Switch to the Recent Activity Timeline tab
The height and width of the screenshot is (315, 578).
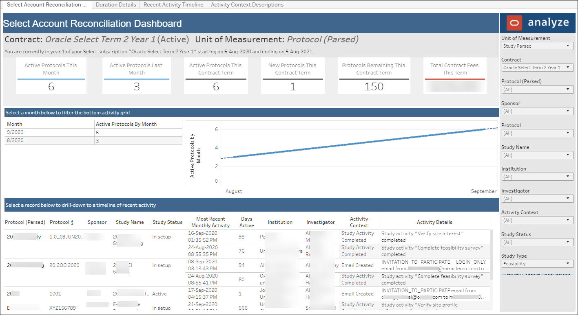click(x=173, y=5)
